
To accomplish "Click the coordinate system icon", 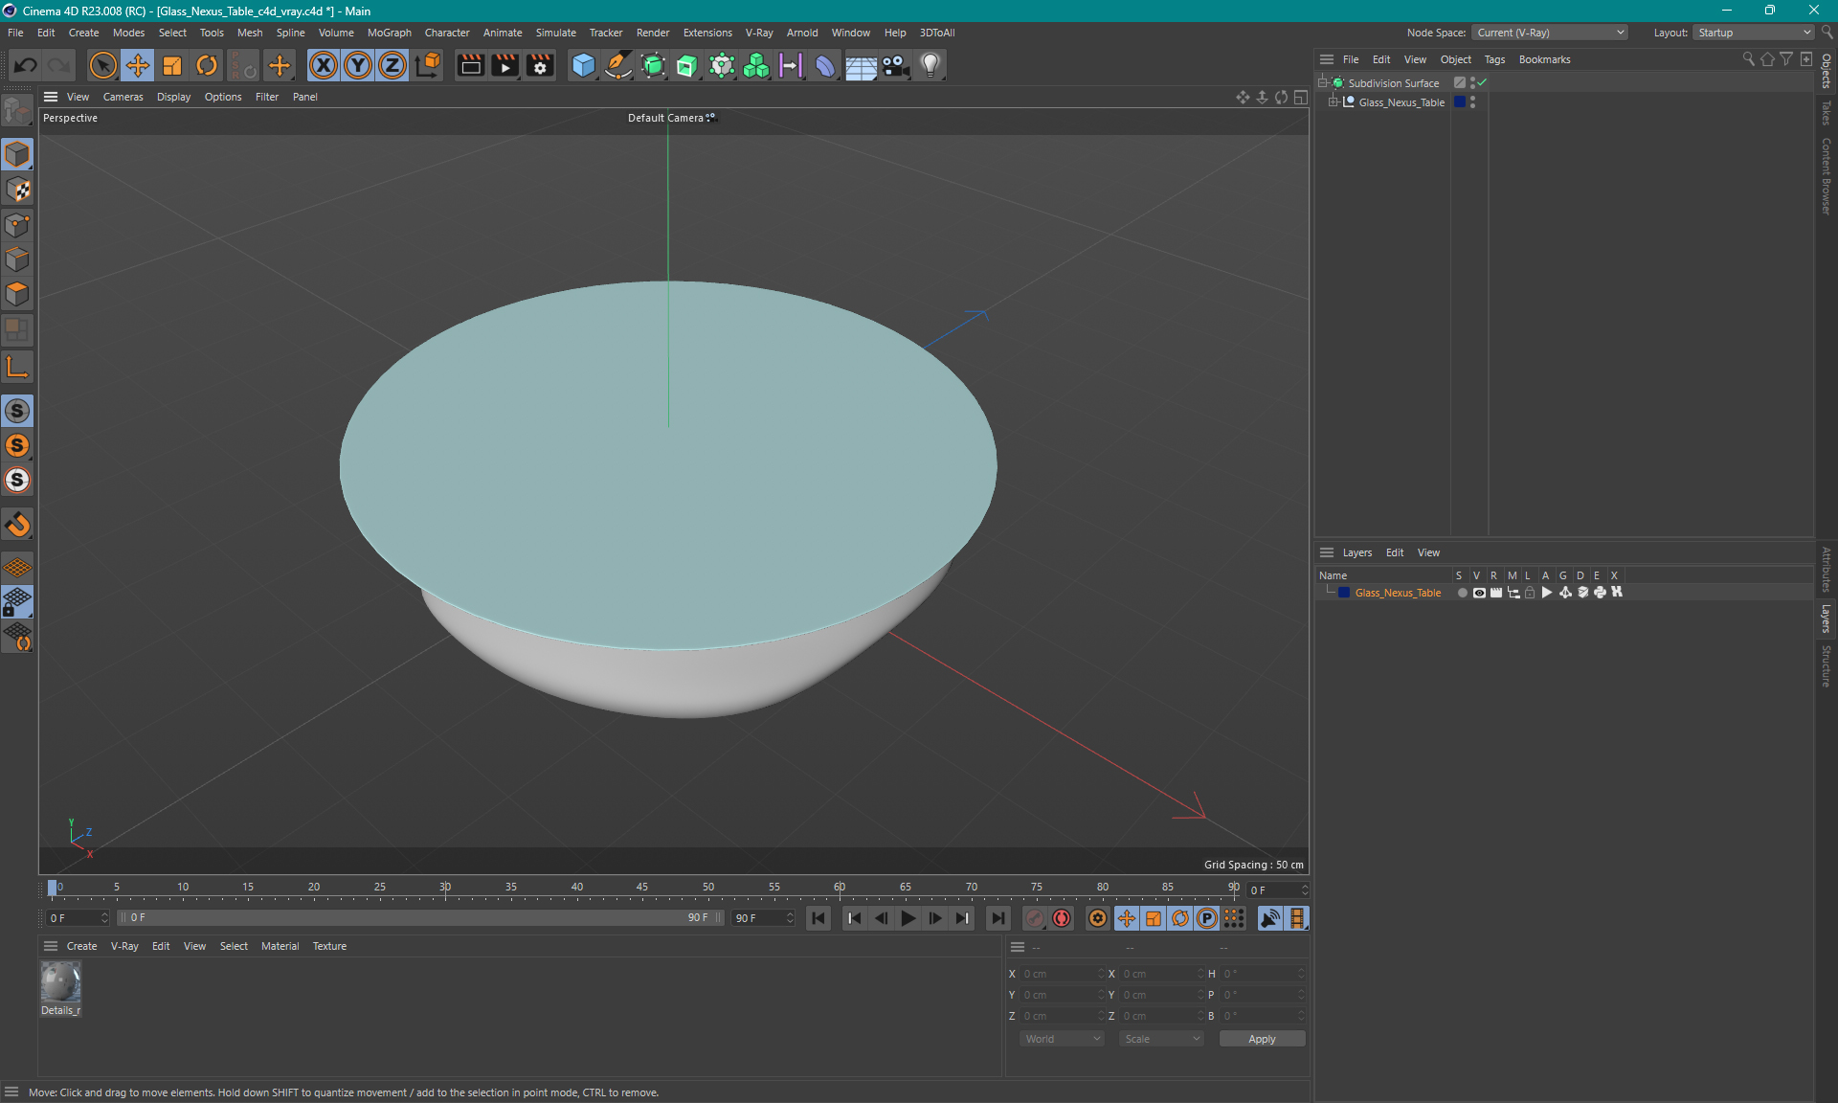I will pos(428,65).
